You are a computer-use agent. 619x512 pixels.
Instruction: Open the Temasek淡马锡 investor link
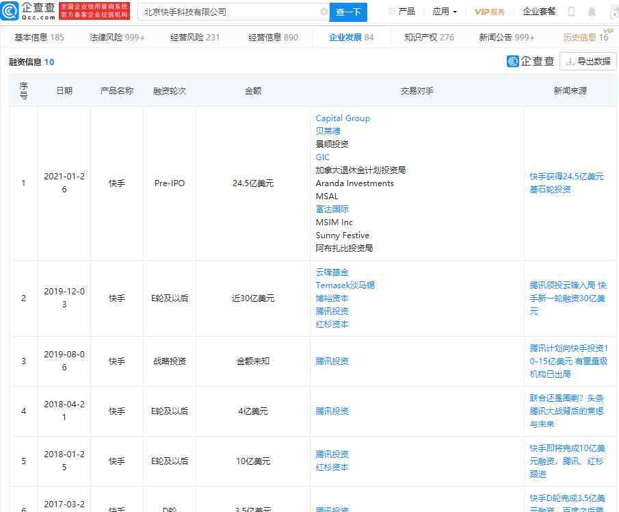[x=345, y=285]
